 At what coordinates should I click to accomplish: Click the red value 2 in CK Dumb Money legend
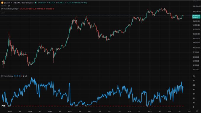tap(22, 76)
